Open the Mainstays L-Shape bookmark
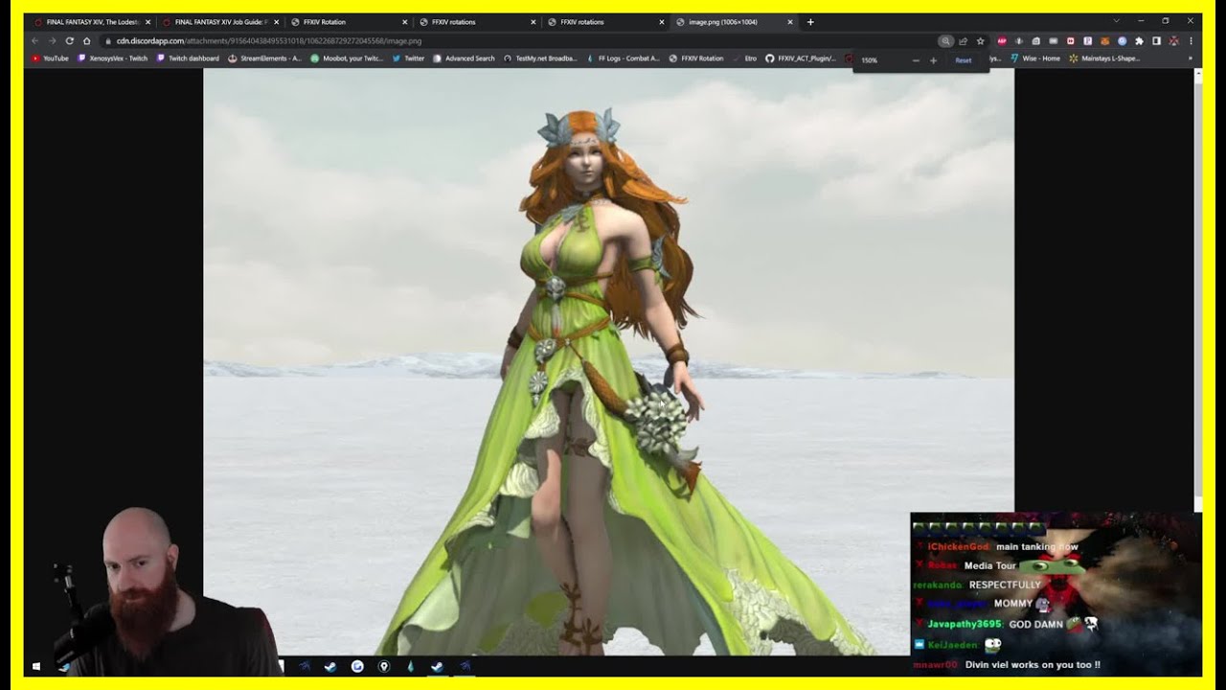1226x690 pixels. [1104, 58]
